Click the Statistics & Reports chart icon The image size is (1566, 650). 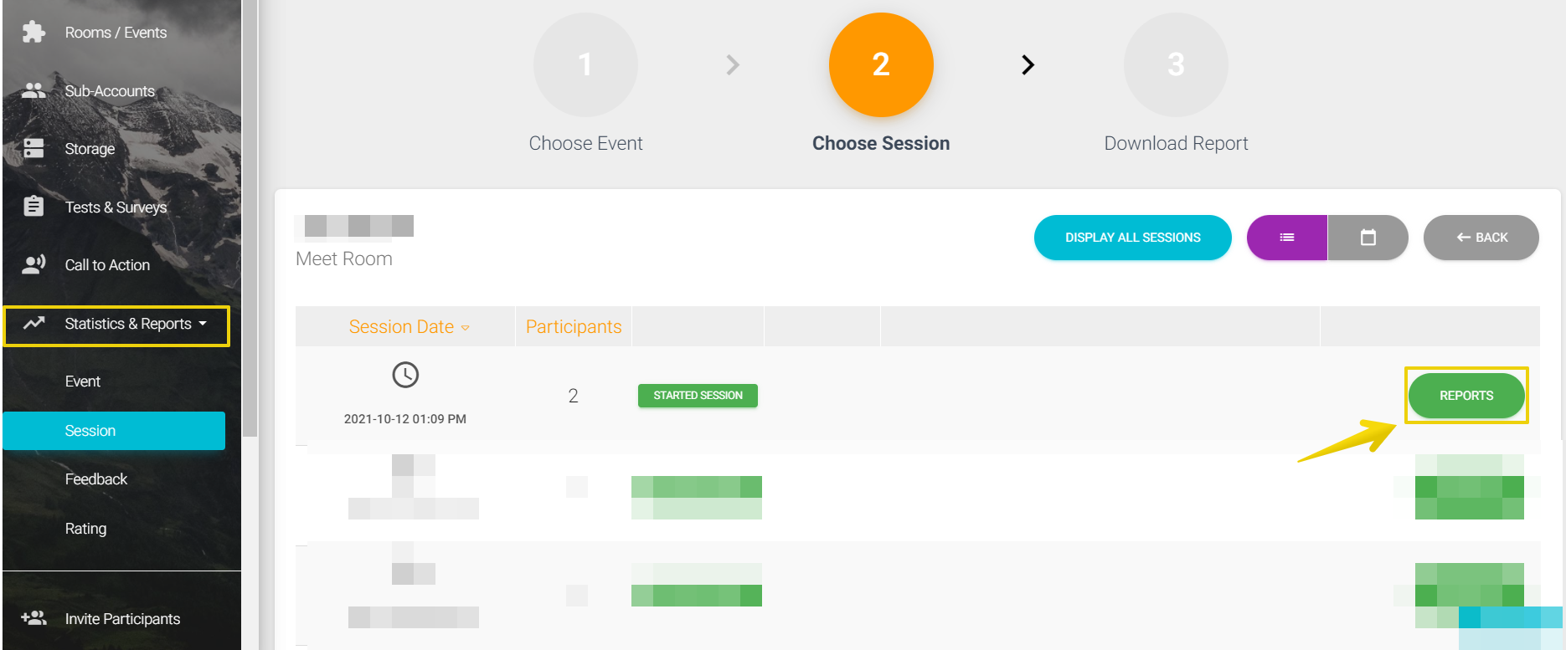[33, 324]
